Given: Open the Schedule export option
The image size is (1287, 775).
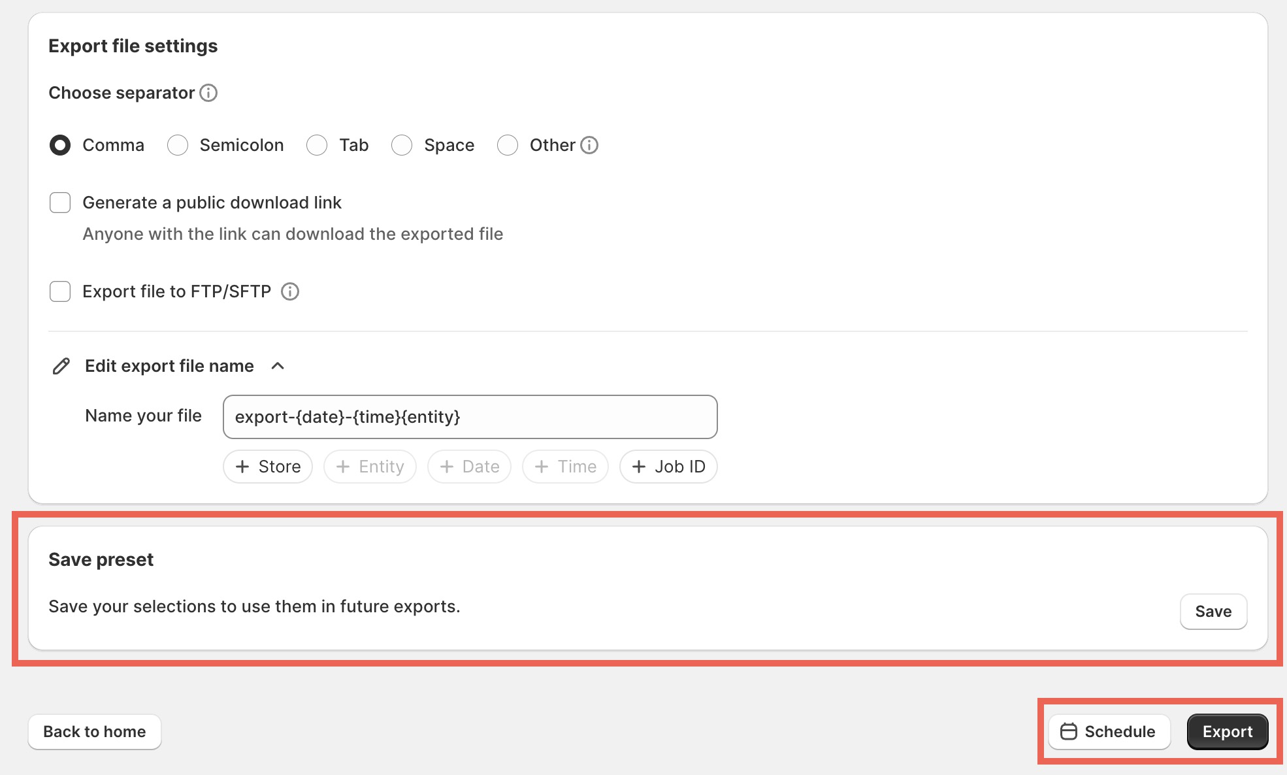Looking at the screenshot, I should (x=1109, y=732).
